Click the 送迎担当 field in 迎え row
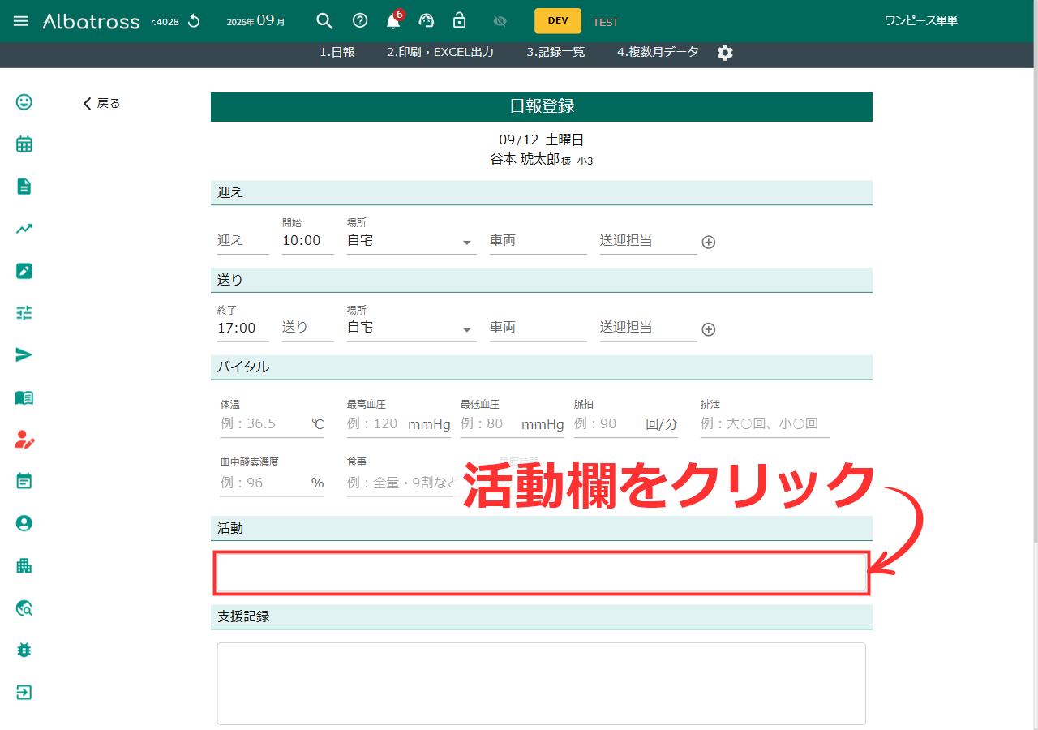The height and width of the screenshot is (730, 1038). pos(649,241)
